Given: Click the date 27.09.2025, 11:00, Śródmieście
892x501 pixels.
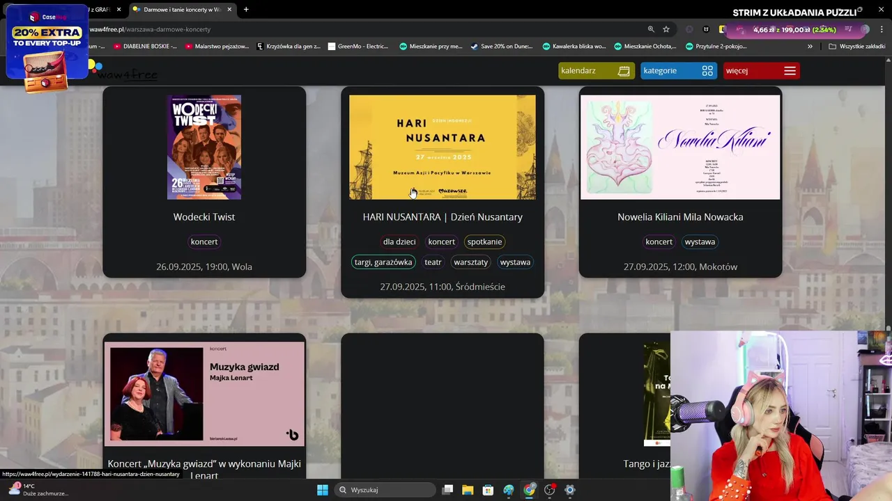Looking at the screenshot, I should coord(443,287).
